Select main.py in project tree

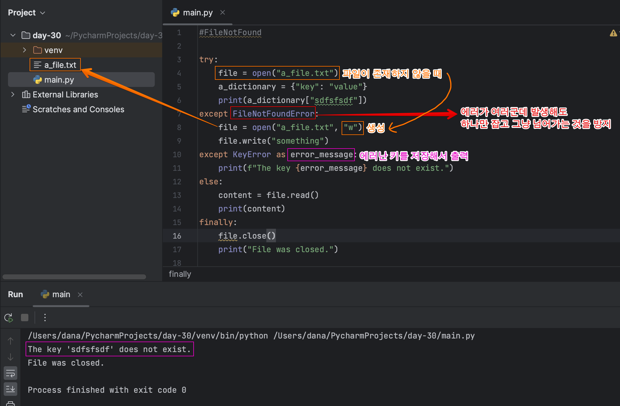click(x=59, y=80)
